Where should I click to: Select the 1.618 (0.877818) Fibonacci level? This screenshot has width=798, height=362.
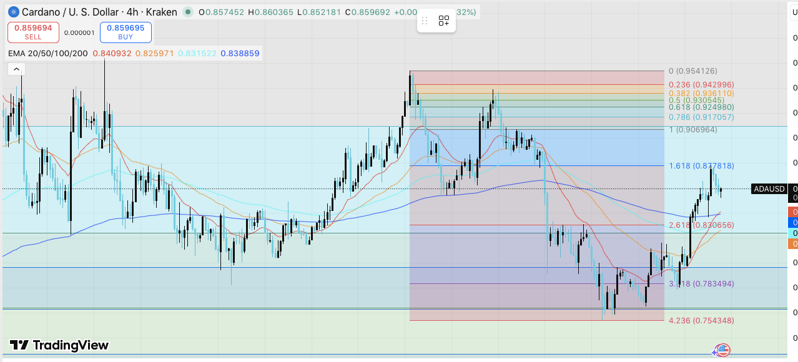[x=701, y=166]
